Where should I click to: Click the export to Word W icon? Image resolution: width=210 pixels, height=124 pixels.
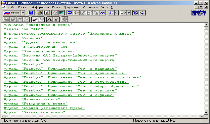(61, 13)
